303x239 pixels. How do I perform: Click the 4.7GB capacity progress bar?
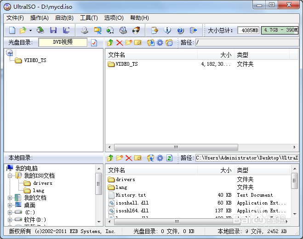280,30
